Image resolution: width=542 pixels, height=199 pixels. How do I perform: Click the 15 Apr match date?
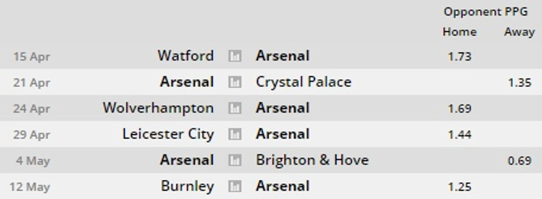click(32, 57)
